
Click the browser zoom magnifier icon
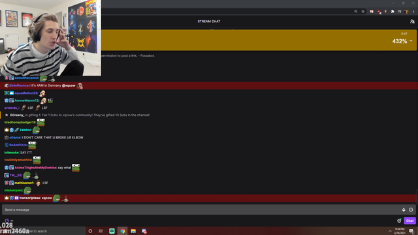coord(355,12)
